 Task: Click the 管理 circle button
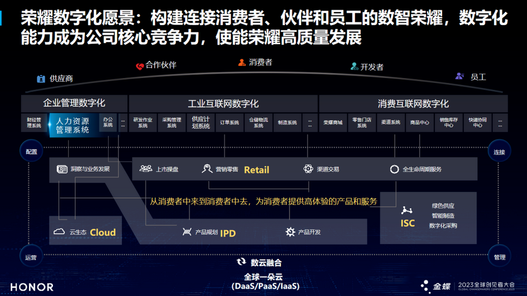(499, 257)
